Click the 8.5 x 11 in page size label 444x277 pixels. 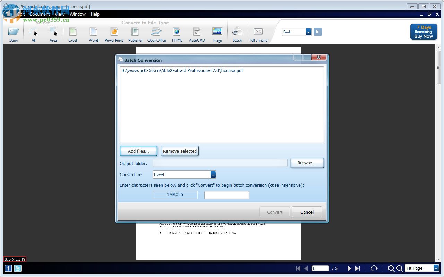15,259
